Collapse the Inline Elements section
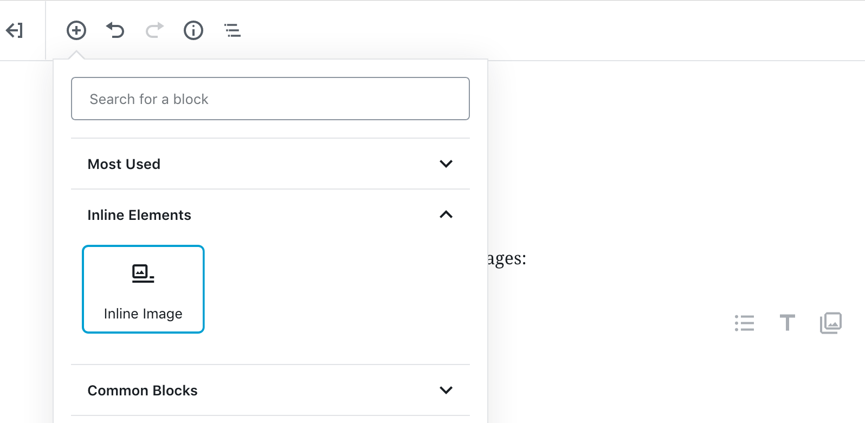This screenshot has height=423, width=865. pyautogui.click(x=446, y=214)
